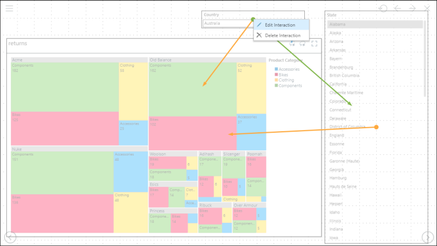This screenshot has height=246, width=437.
Task: Select Alabama in the State list
Action: (337, 25)
